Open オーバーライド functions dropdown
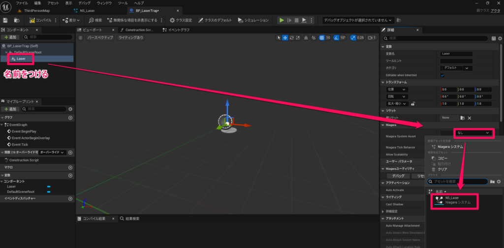Screen dimensions: 504x248 coord(52,153)
